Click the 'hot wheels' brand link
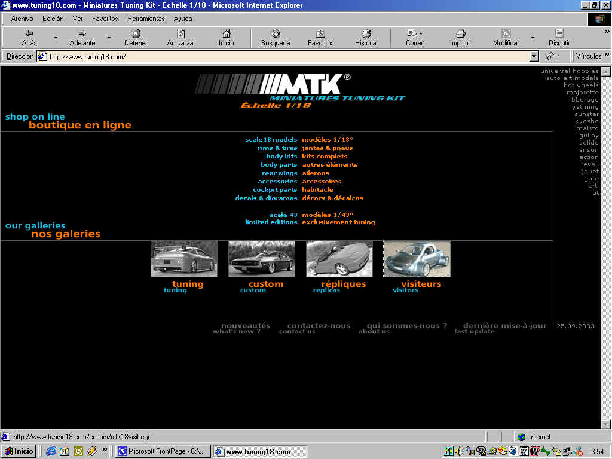 pos(581,85)
